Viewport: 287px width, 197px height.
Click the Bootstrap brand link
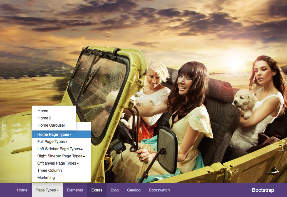tap(263, 190)
